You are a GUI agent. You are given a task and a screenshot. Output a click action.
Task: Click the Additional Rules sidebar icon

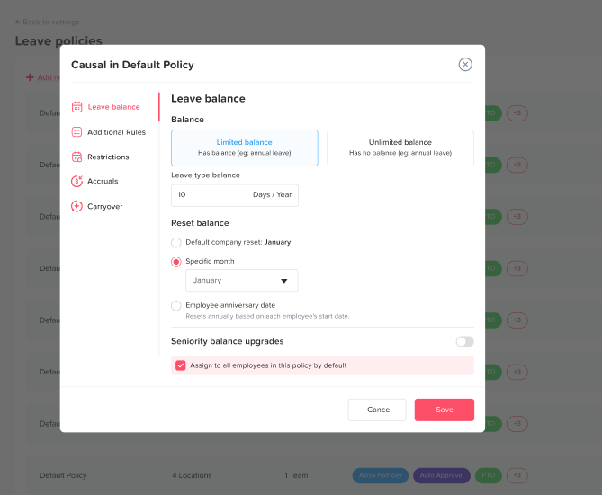pos(77,132)
